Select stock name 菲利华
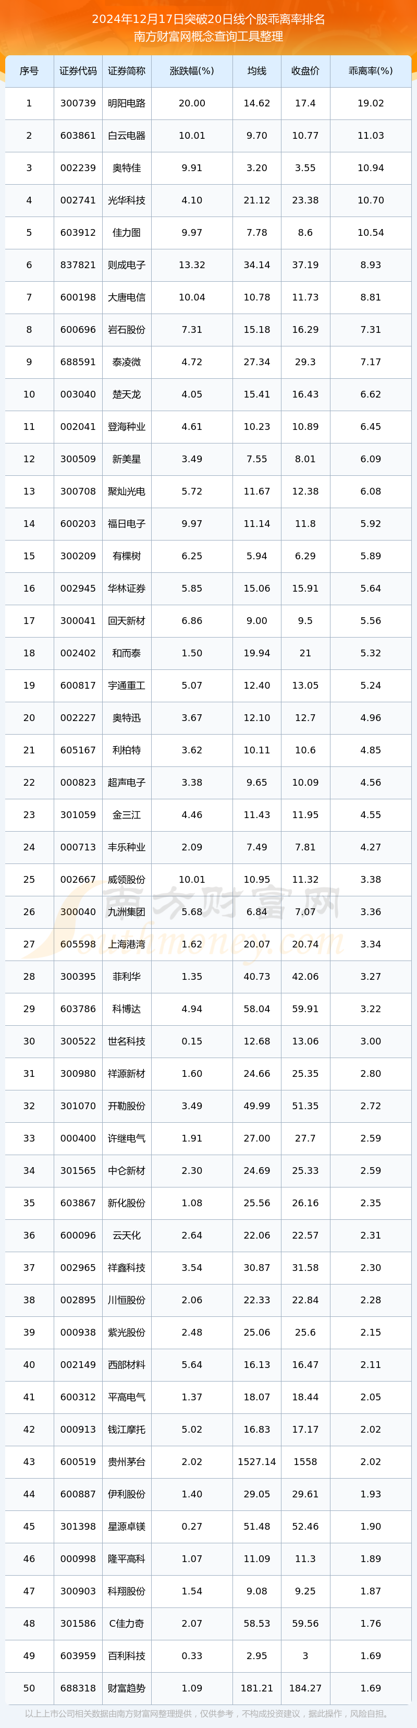 coord(127,977)
